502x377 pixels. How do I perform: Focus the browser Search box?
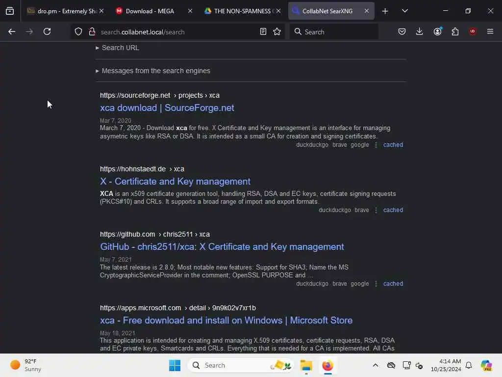click(334, 32)
